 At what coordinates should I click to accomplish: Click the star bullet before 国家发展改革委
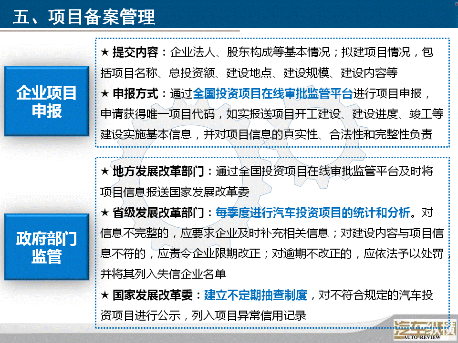105,295
